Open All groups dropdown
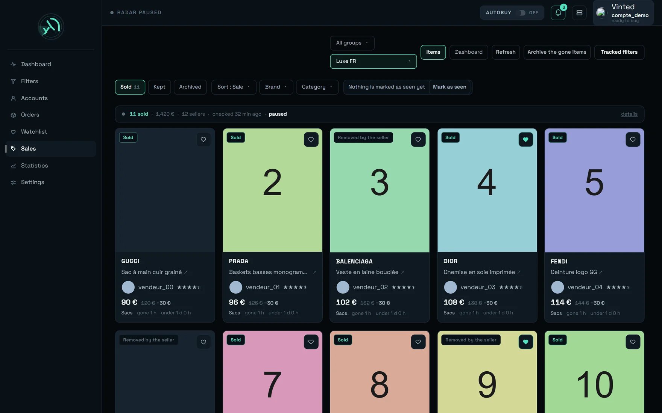662x413 pixels. [x=352, y=43]
